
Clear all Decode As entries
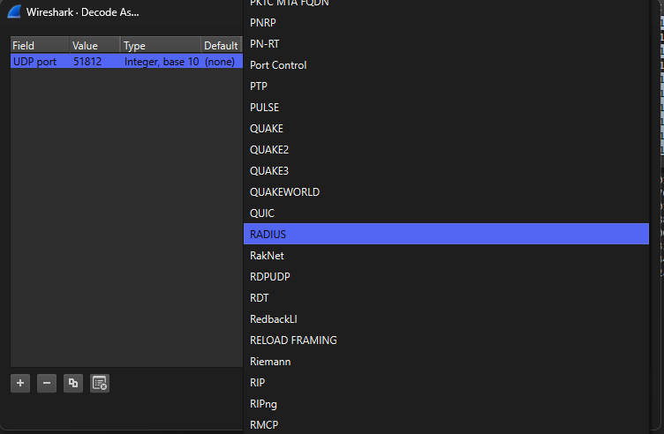coord(100,383)
